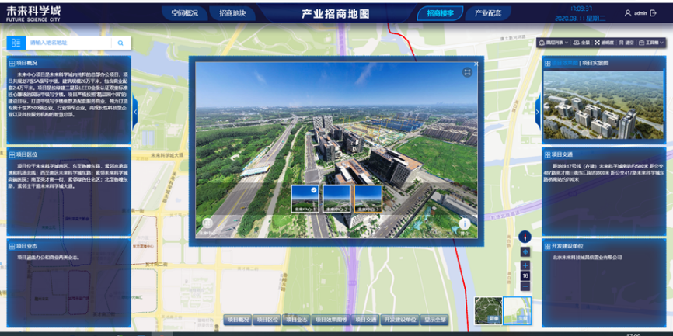673x336 pixels.
Task: Open the project rendering image
Action: [604, 106]
